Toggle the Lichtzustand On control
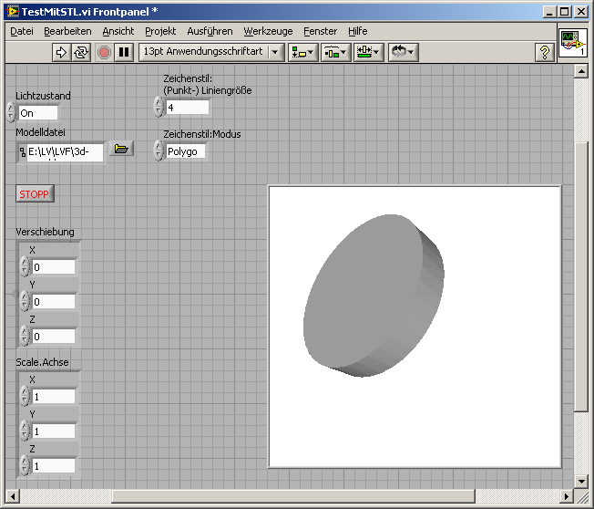 (37, 113)
